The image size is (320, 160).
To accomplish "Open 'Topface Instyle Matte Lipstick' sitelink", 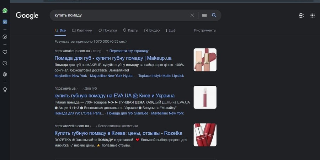I will [x=161, y=76].
